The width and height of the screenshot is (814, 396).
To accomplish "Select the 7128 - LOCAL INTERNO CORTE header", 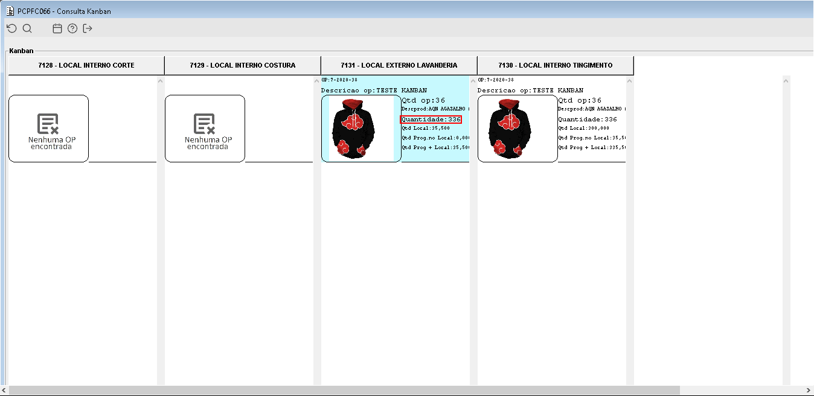I will pyautogui.click(x=86, y=65).
